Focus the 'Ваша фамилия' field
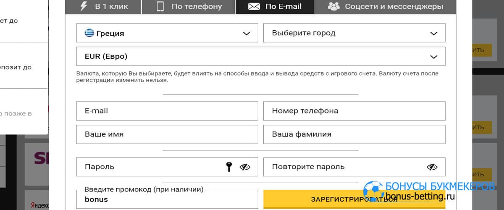Image resolution: width=504 pixels, height=210 pixels. coord(354,134)
